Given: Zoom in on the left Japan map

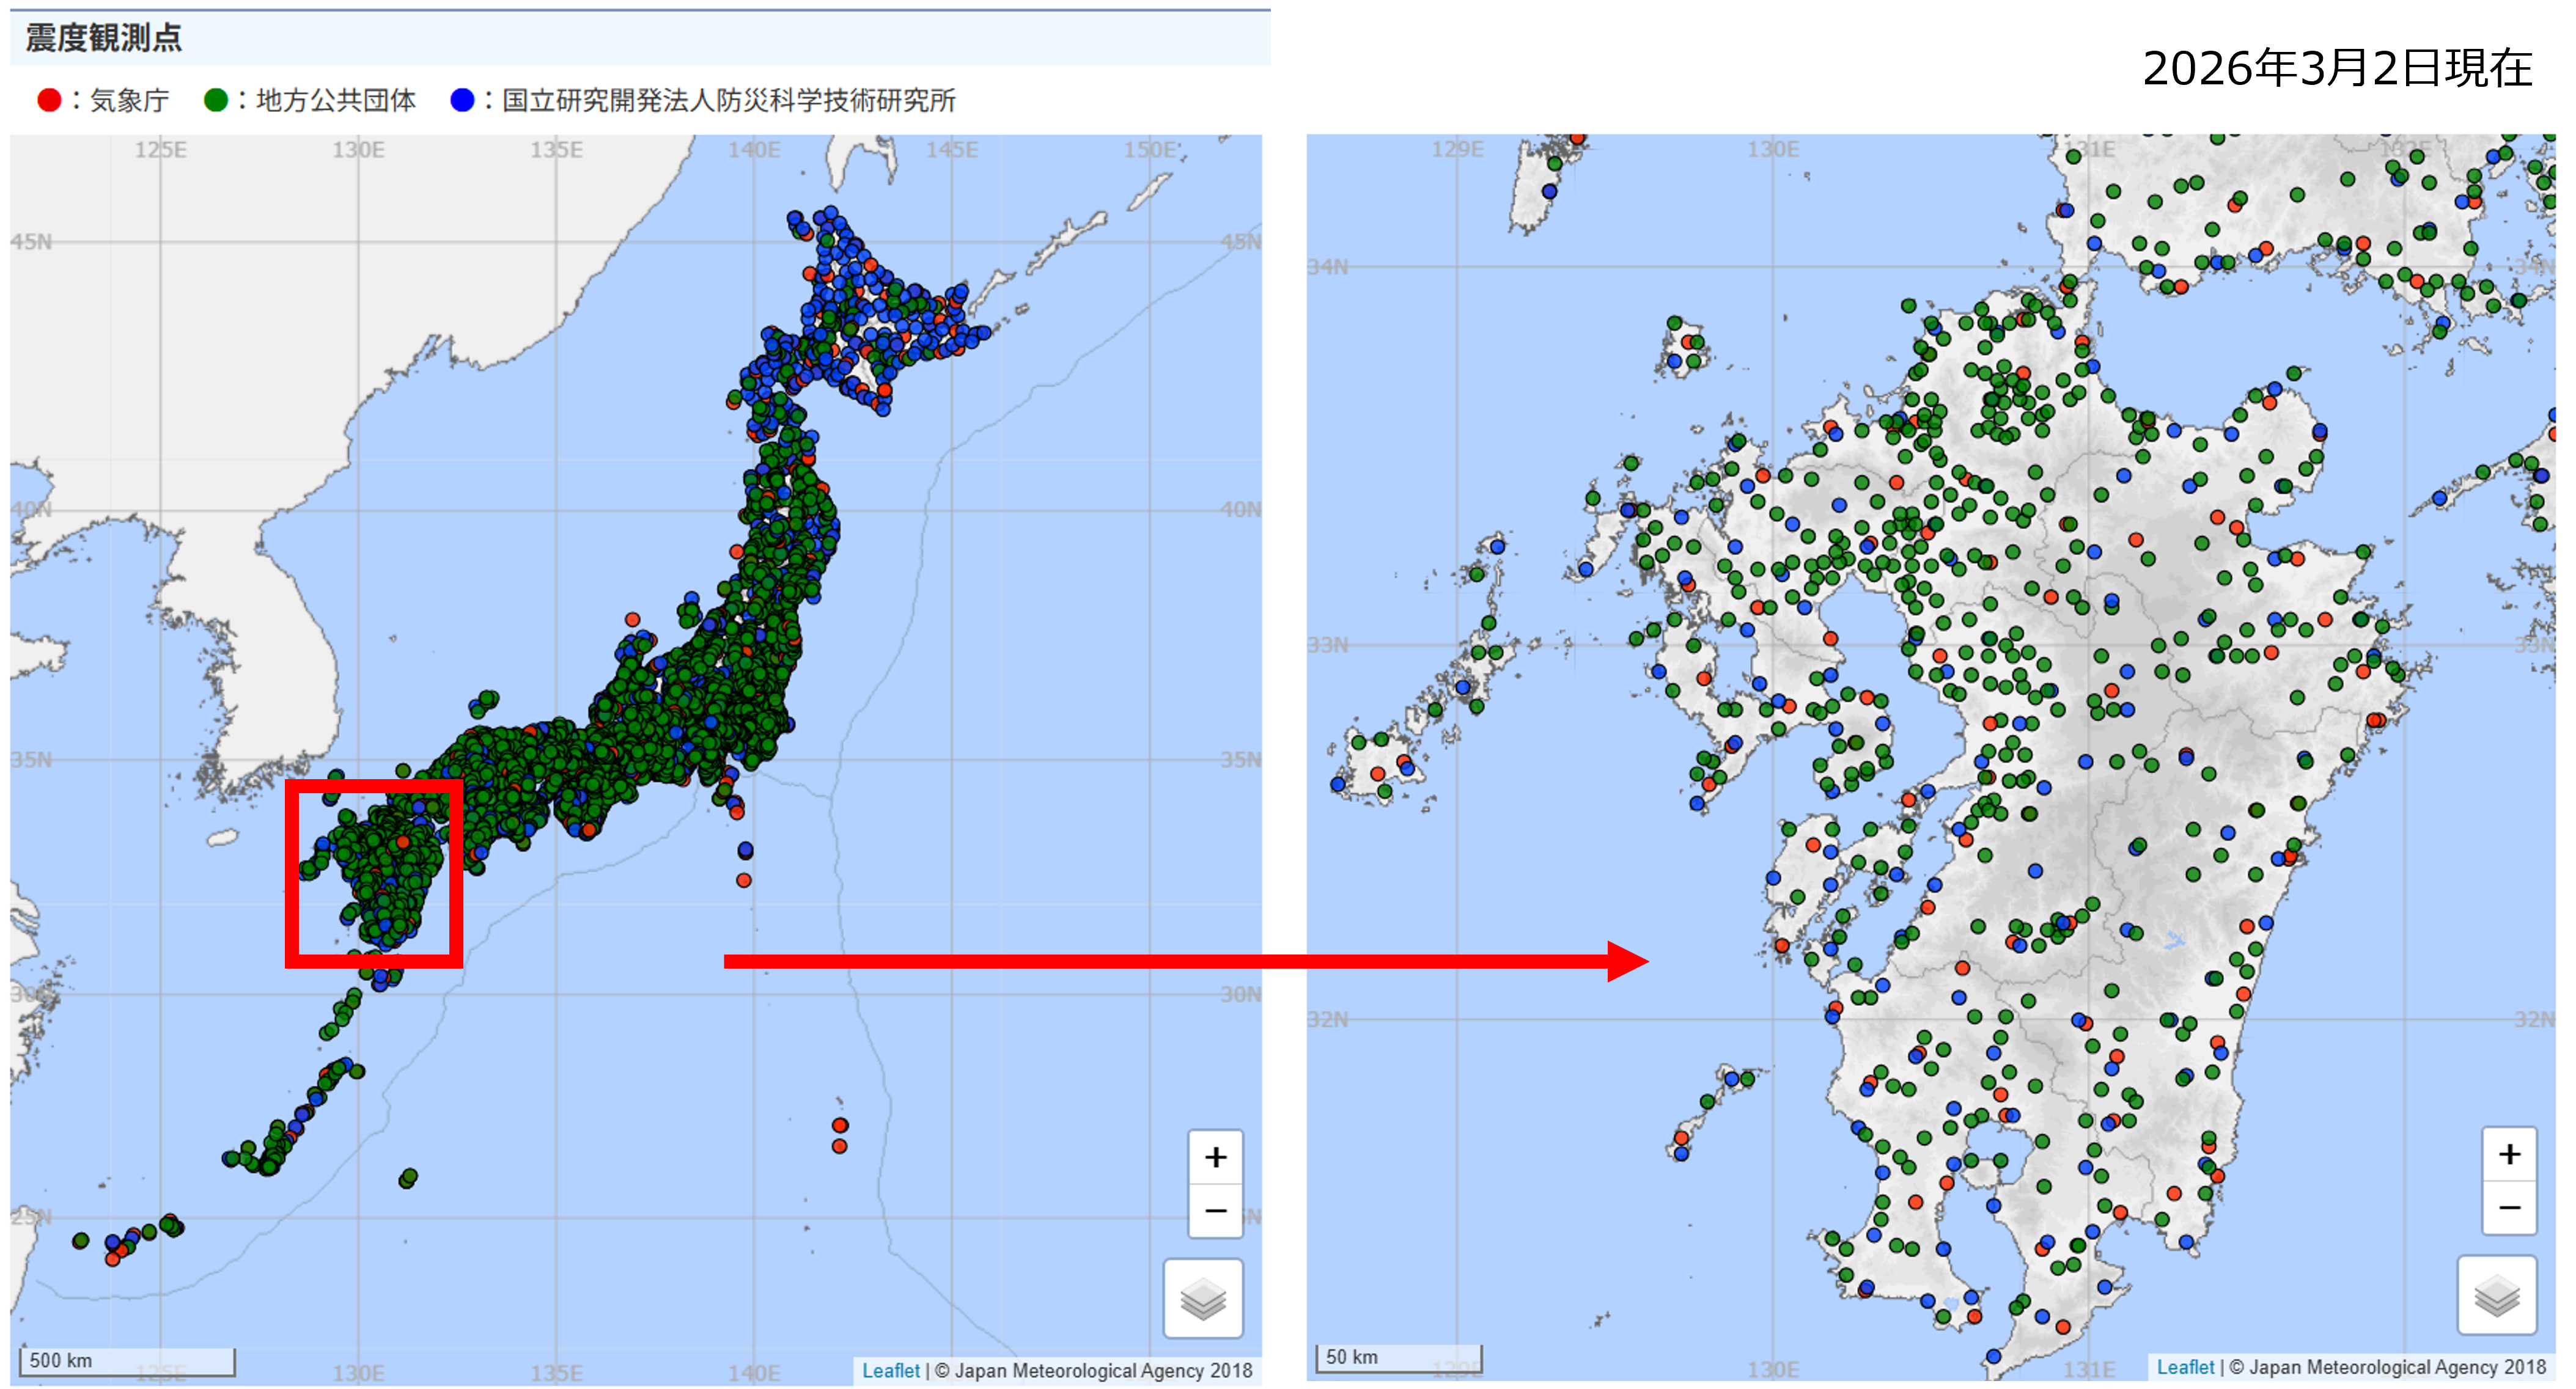Looking at the screenshot, I should point(1215,1157).
